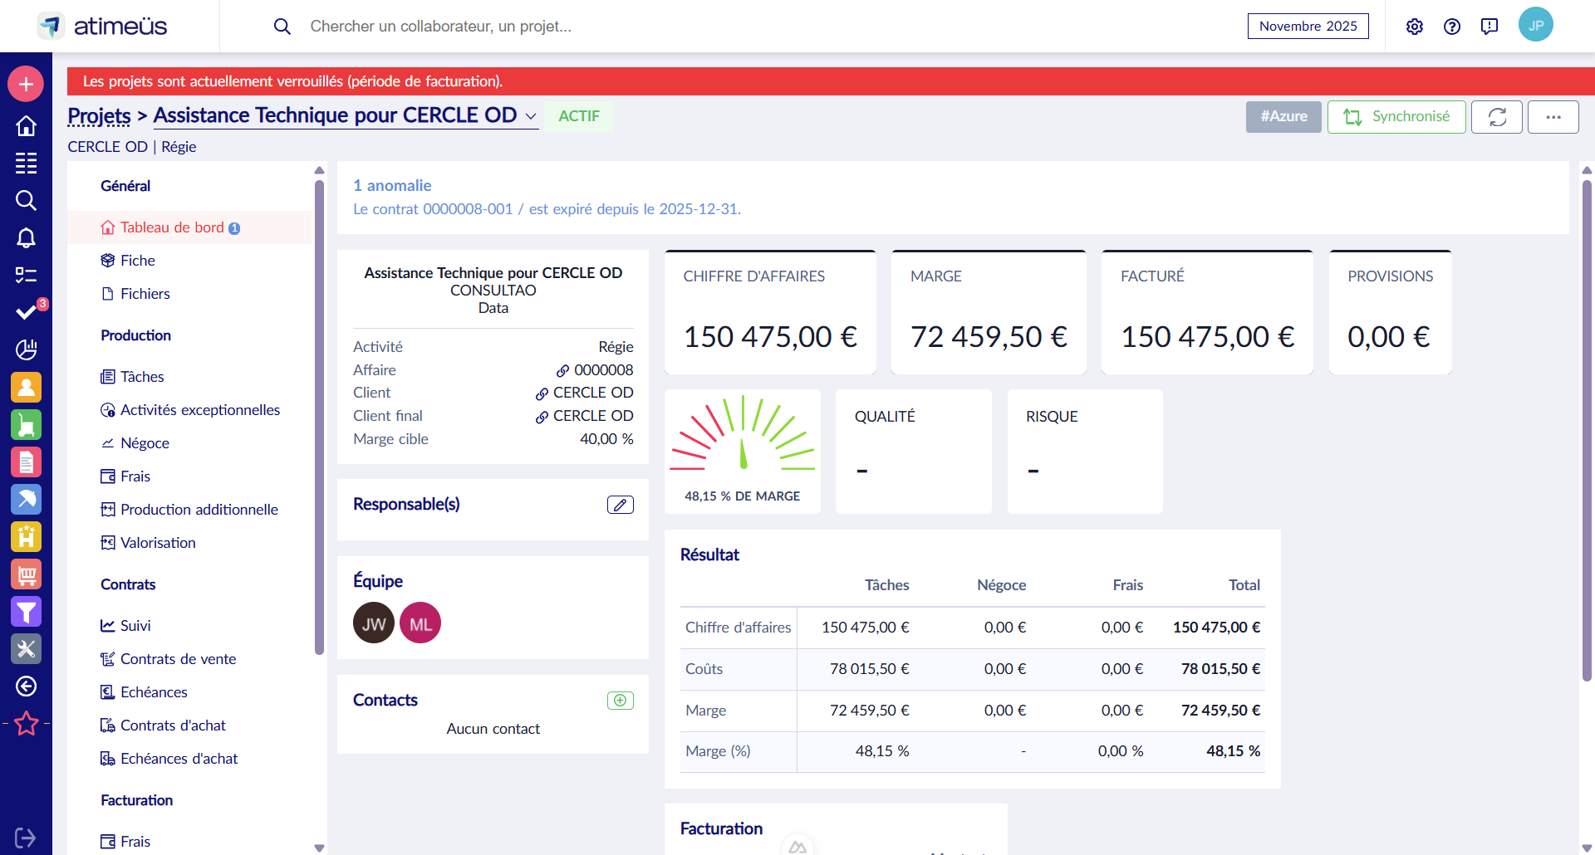Open the favorites star icon
Viewport: 1595px width, 855px height.
pyautogui.click(x=26, y=724)
